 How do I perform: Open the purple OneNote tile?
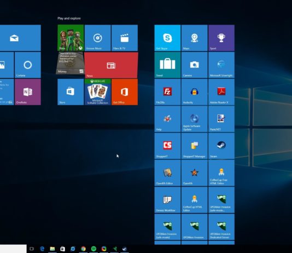[x=28, y=92]
